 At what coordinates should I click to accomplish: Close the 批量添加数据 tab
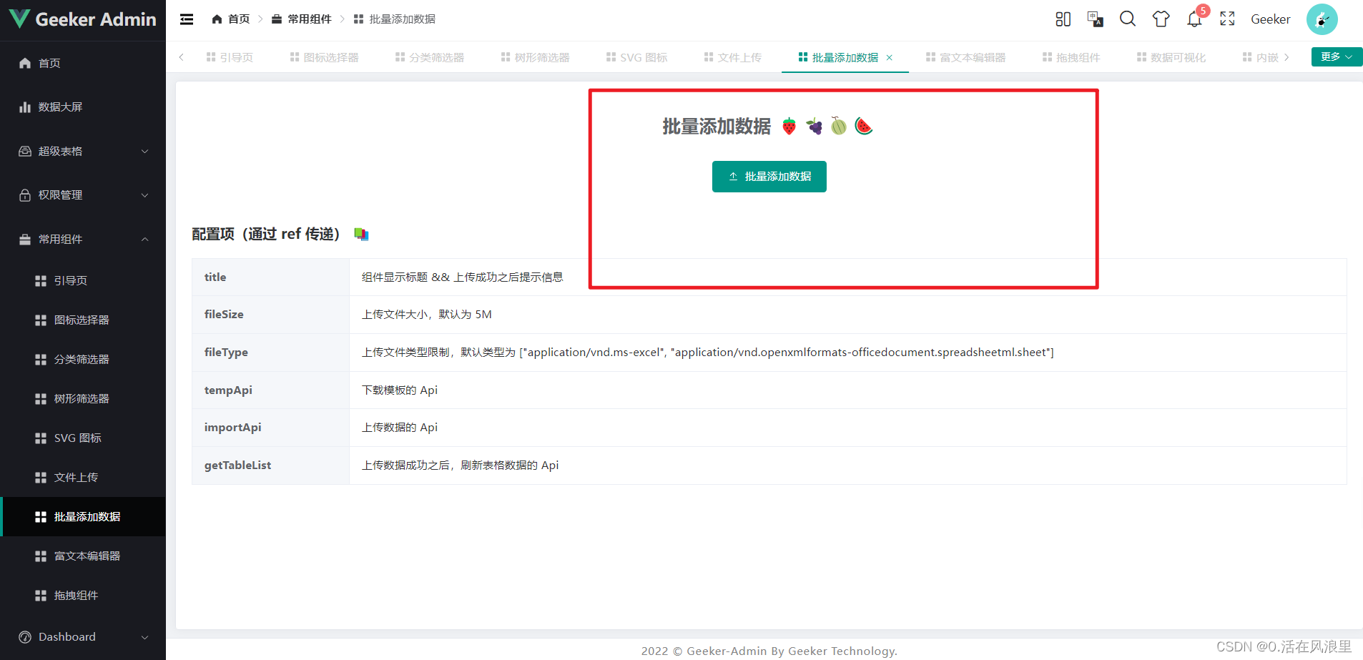(889, 57)
